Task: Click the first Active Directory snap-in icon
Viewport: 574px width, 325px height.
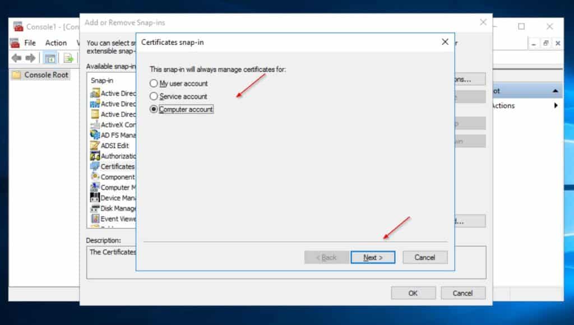Action: 95,93
